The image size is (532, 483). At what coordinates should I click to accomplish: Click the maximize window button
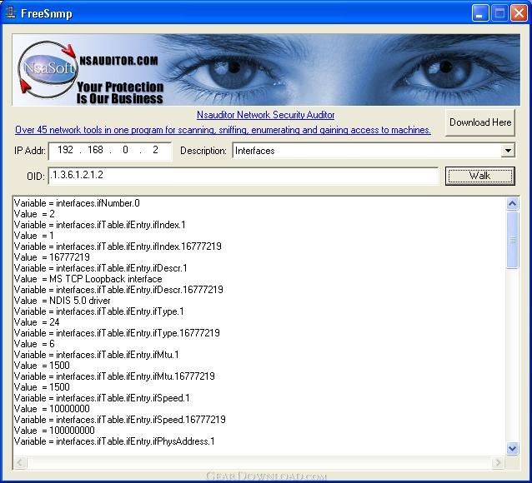[x=499, y=13]
